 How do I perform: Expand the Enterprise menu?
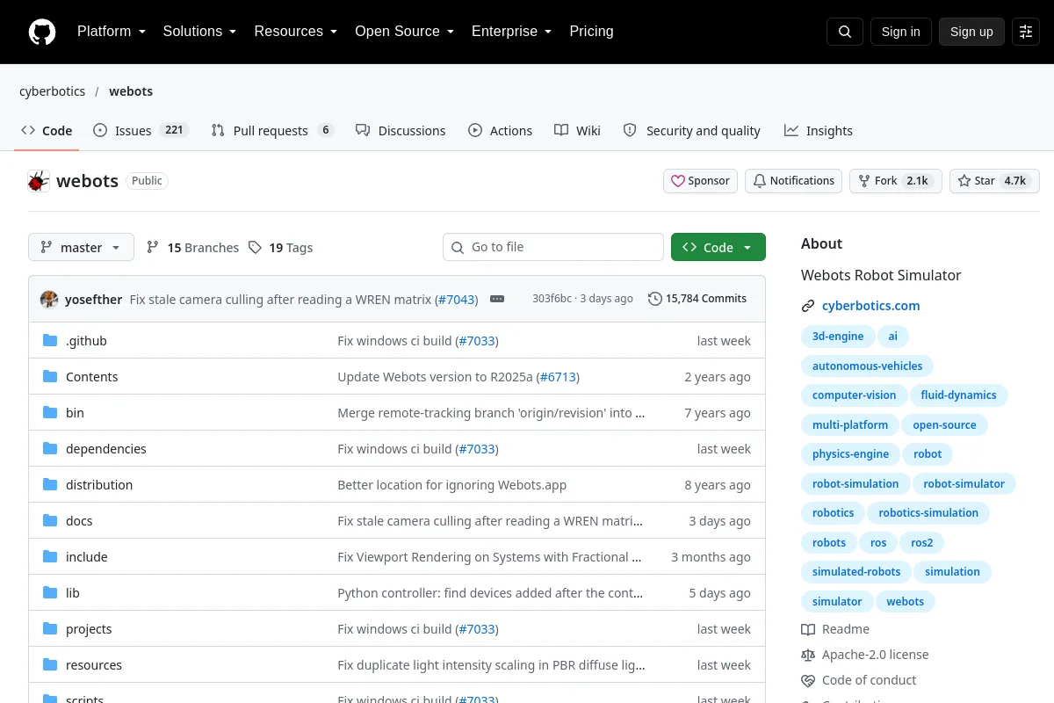pyautogui.click(x=512, y=32)
